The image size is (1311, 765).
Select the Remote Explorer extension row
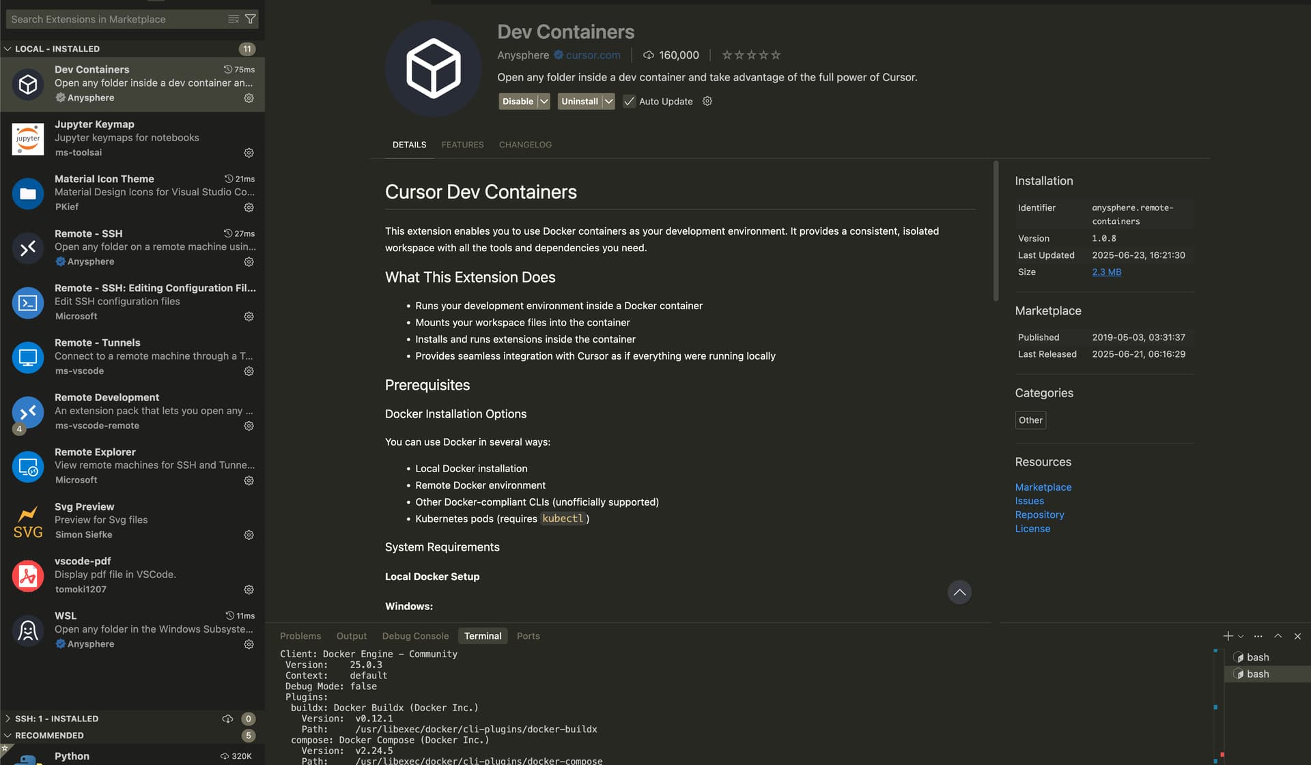tap(132, 466)
